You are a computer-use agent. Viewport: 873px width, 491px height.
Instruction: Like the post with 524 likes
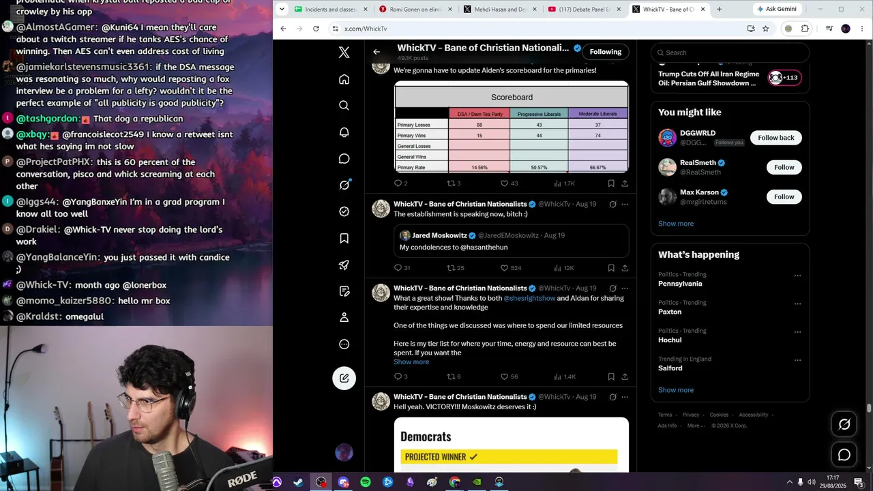[x=504, y=268]
